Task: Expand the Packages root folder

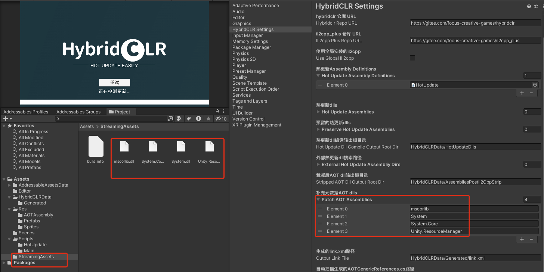Action: coord(4,263)
